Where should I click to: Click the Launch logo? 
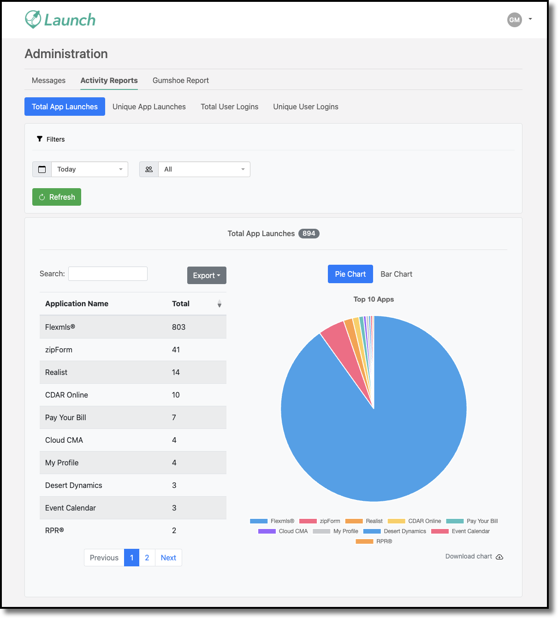(x=60, y=19)
